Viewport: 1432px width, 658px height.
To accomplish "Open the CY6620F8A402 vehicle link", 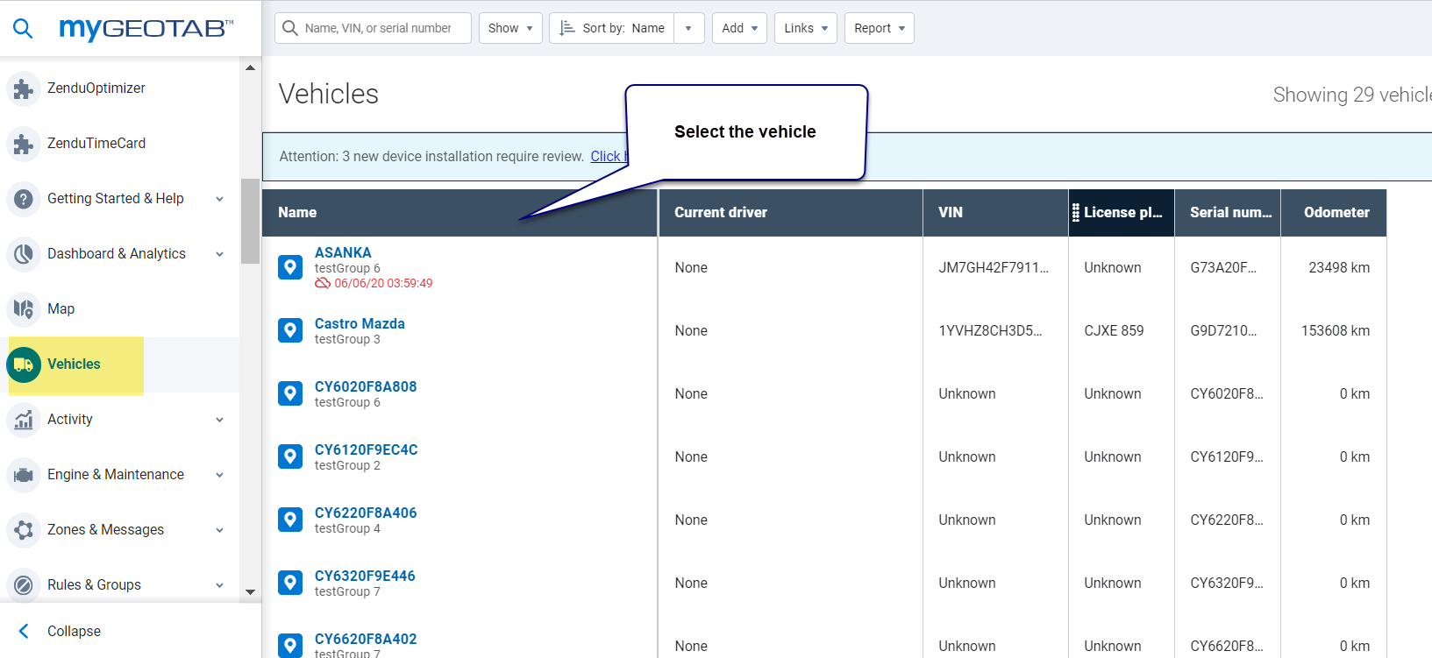I will click(x=366, y=639).
